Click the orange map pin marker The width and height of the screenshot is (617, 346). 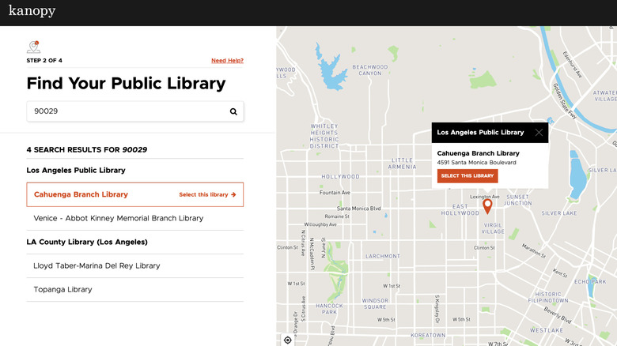(487, 205)
